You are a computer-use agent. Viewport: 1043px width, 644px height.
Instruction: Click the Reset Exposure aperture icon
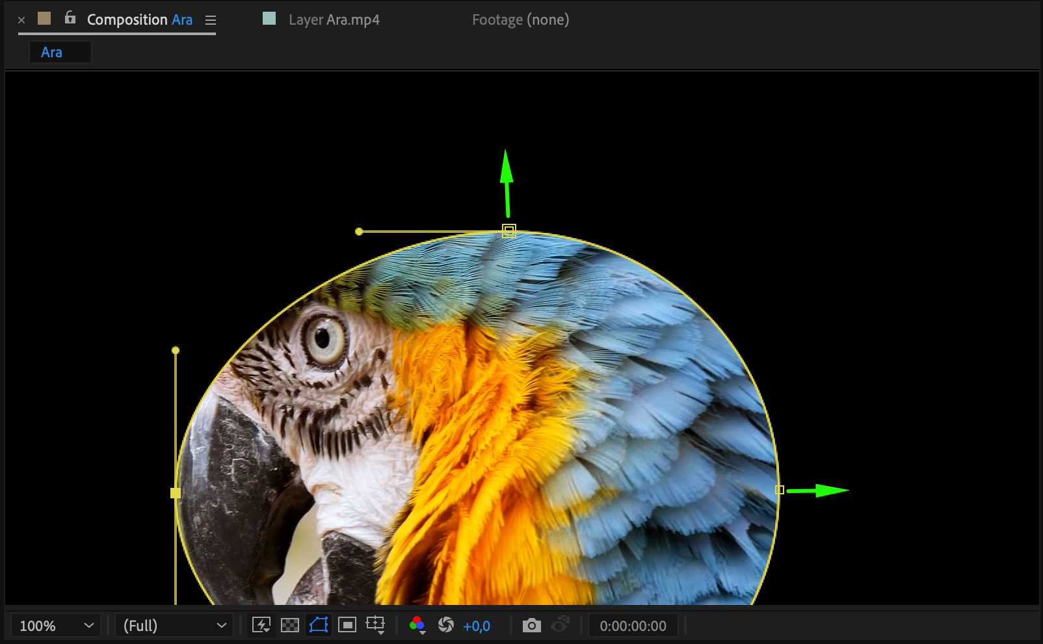point(446,625)
